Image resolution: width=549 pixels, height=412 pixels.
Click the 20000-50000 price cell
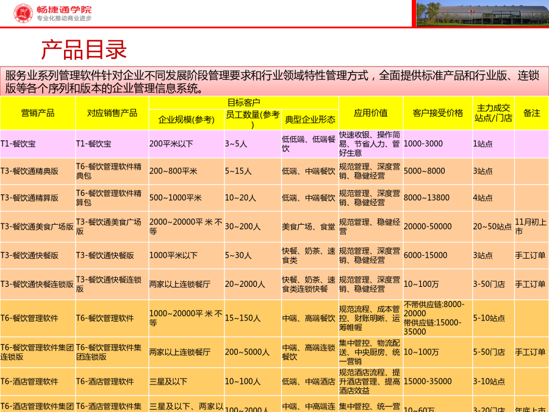(437, 226)
